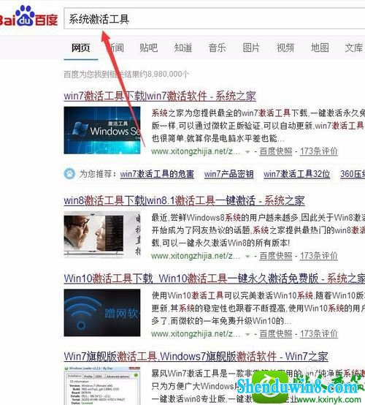Screen dimensions: 365x405
Task: View 173条评价 for the win8 result
Action: click(x=318, y=256)
